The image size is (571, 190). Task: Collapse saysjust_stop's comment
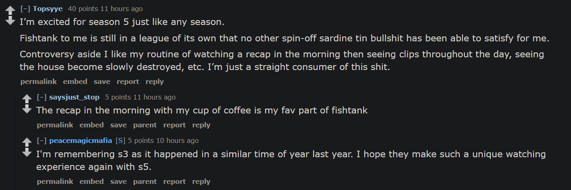coord(42,97)
